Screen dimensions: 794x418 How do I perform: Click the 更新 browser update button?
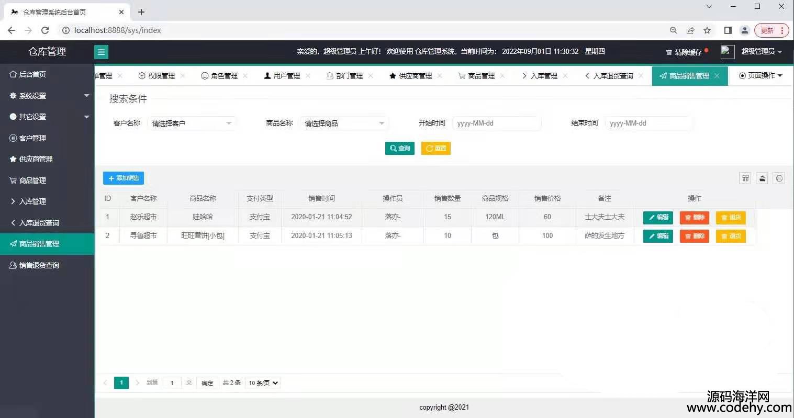(x=771, y=30)
